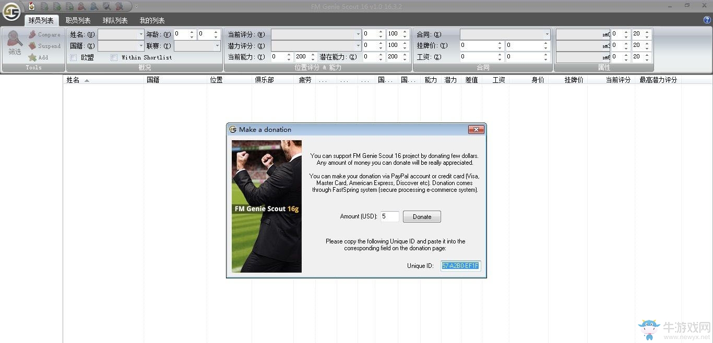Open the 潜力评分 position dropdown

[316, 45]
